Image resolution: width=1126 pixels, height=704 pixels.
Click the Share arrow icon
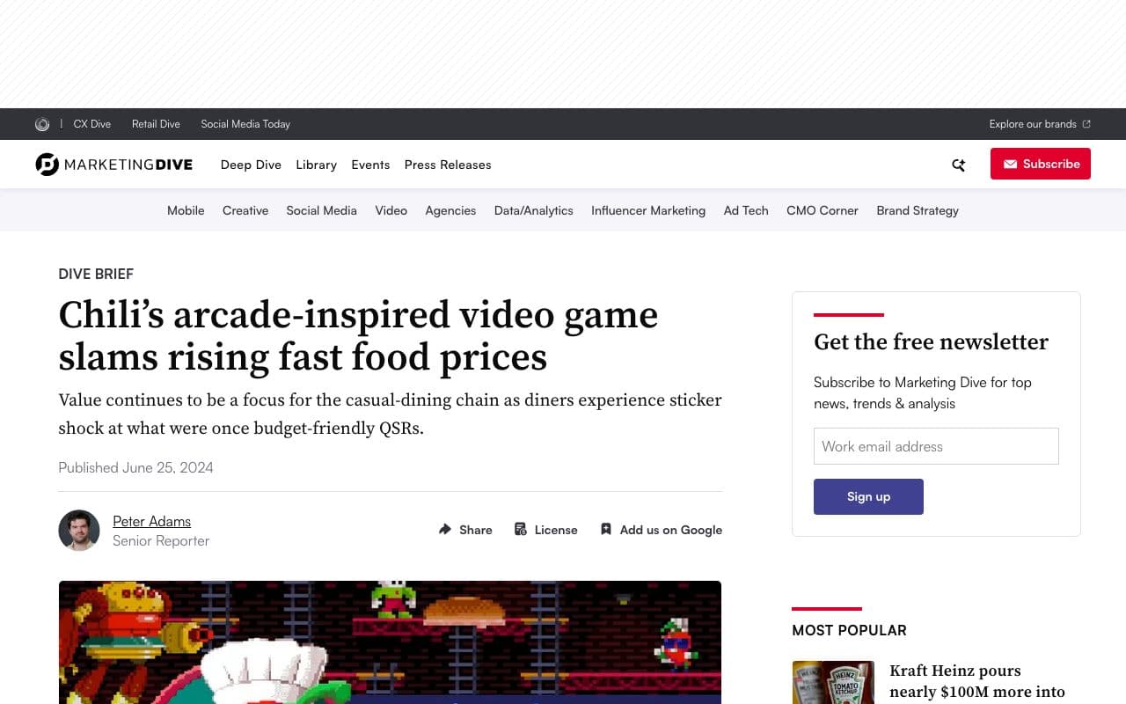tap(445, 529)
